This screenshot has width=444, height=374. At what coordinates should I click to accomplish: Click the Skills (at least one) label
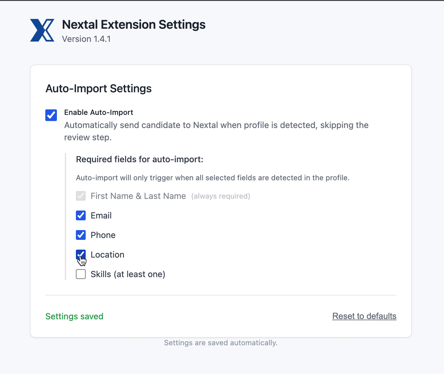(x=128, y=274)
